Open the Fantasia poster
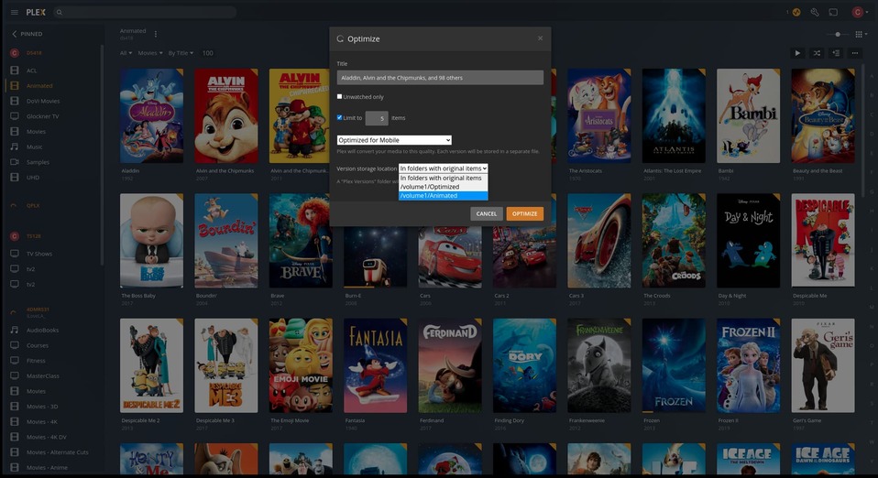The height and width of the screenshot is (478, 878). click(x=375, y=365)
